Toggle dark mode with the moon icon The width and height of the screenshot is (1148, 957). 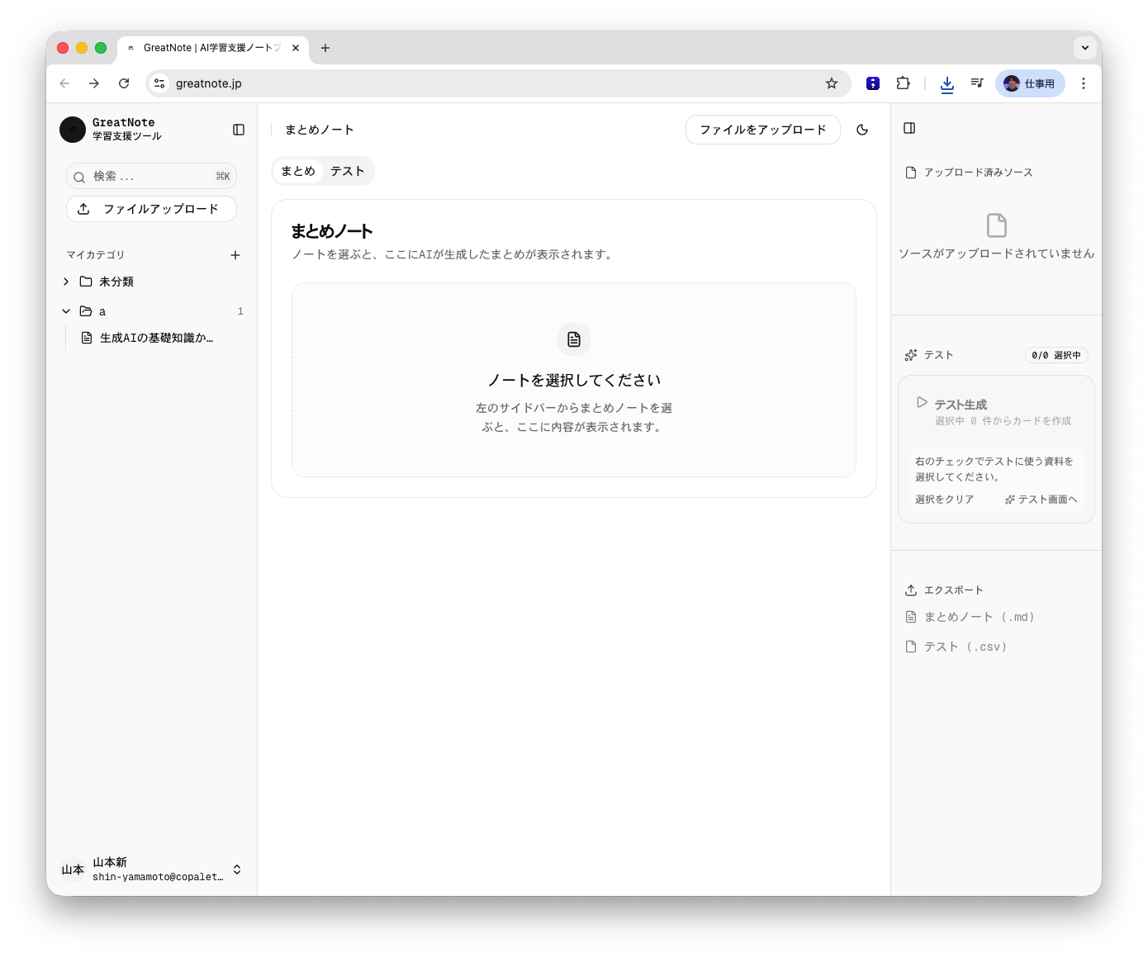click(x=862, y=130)
